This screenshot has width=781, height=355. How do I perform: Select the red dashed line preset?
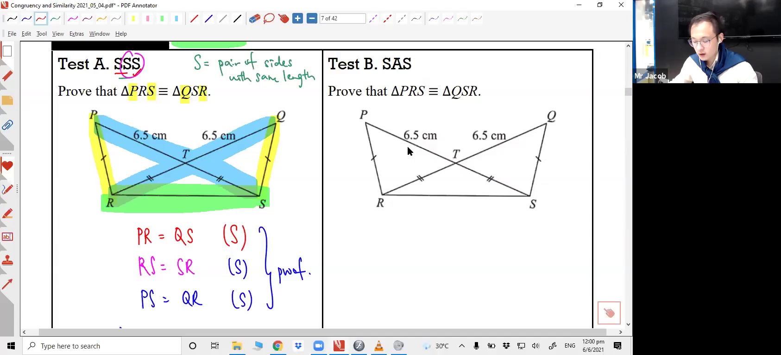(x=387, y=19)
